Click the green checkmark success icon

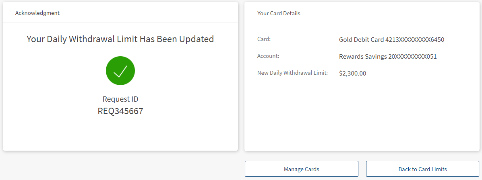click(120, 70)
